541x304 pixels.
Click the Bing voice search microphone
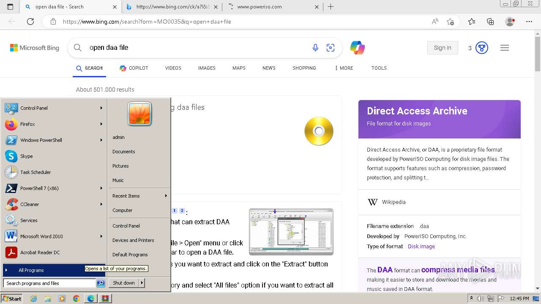click(x=315, y=48)
